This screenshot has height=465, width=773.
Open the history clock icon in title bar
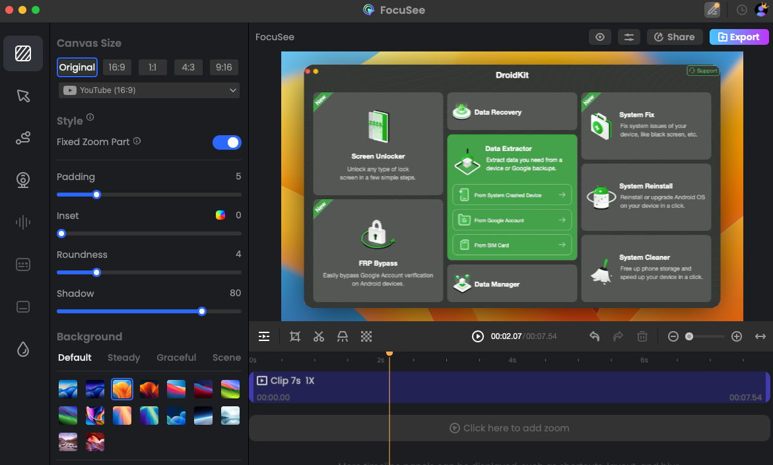pos(741,10)
